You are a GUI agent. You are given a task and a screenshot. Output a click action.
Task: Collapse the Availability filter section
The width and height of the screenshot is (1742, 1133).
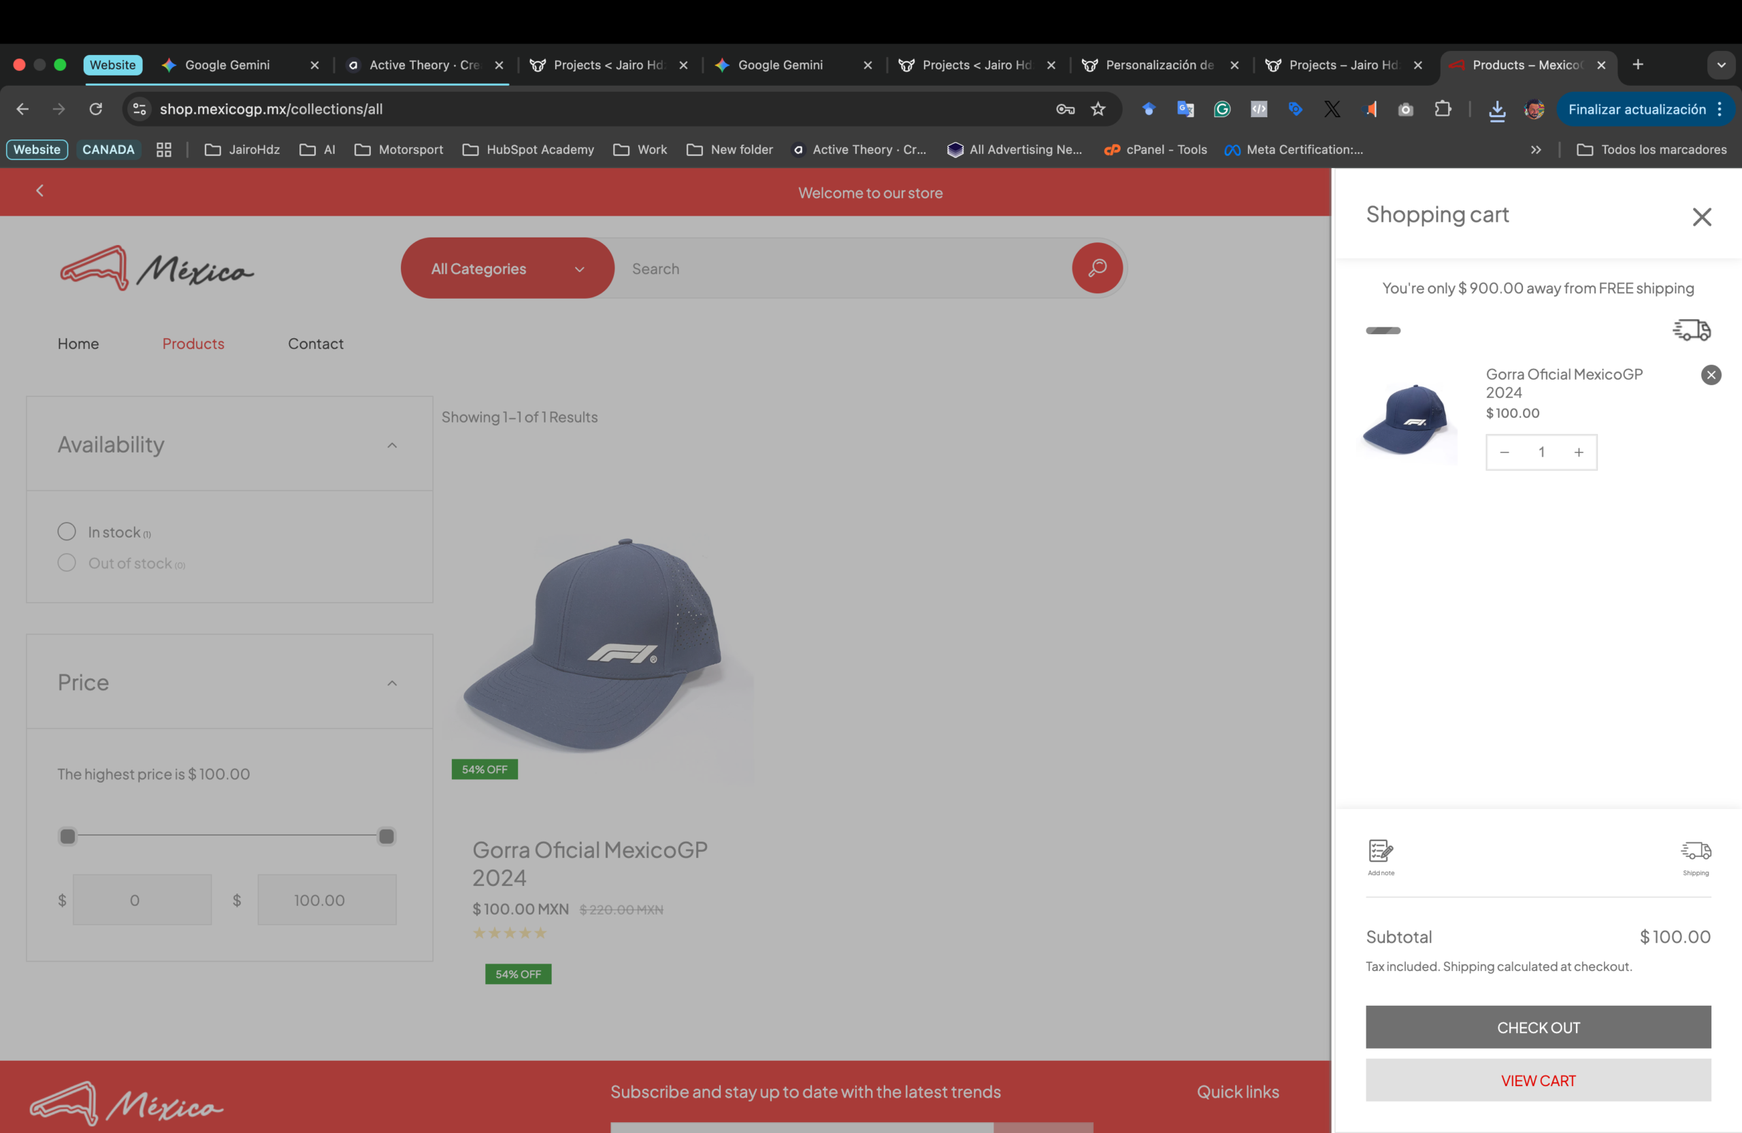point(391,445)
